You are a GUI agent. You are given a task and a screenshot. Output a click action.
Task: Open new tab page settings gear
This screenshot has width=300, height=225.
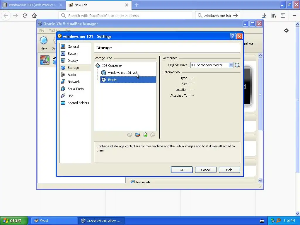pyautogui.click(x=286, y=30)
